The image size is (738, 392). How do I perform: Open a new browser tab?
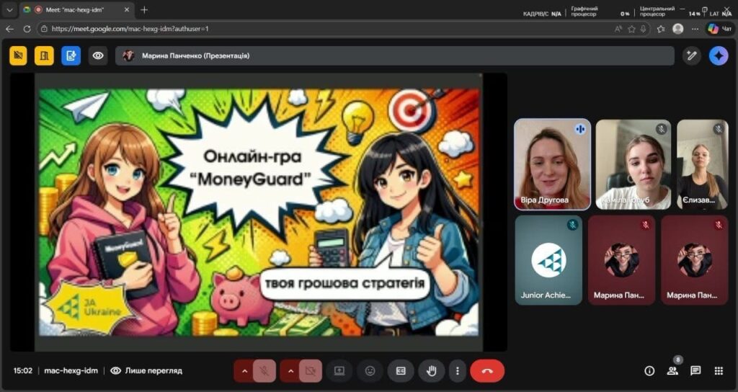pyautogui.click(x=144, y=10)
